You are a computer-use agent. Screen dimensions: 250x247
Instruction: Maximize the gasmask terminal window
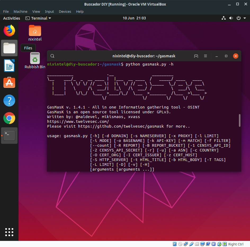click(x=226, y=56)
